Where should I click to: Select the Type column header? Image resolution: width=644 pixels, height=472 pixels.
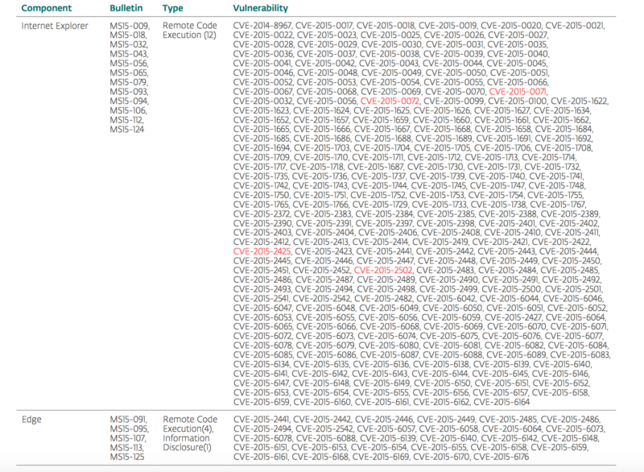[x=173, y=6]
